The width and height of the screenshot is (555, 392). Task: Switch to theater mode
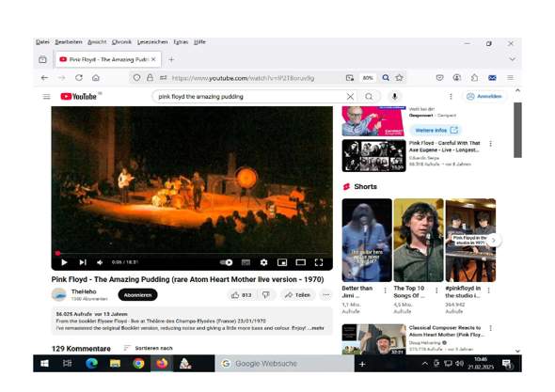coord(300,262)
